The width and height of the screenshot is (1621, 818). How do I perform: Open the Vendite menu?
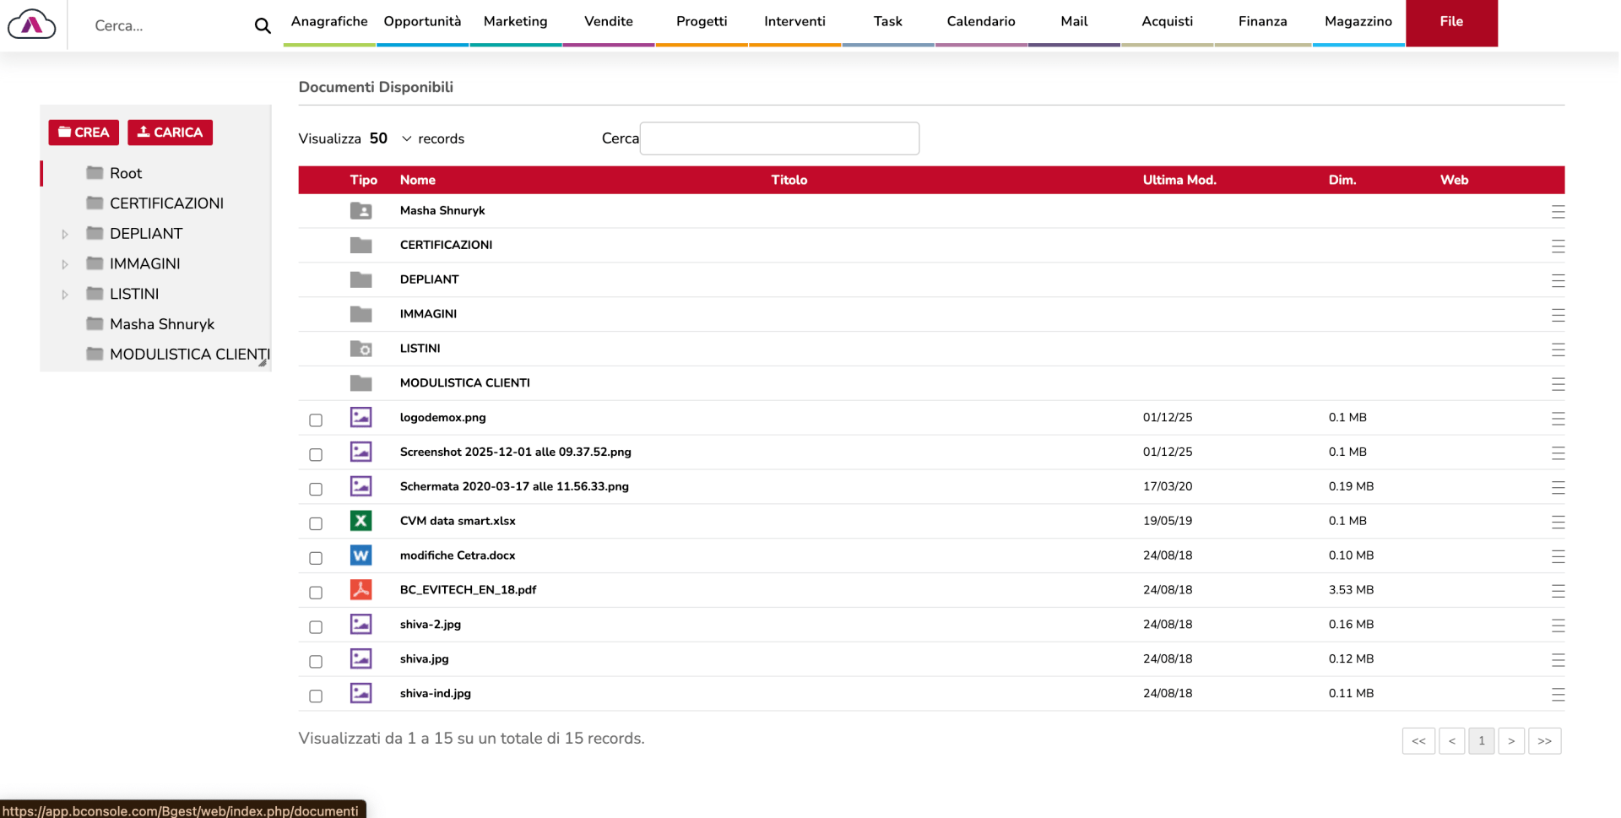coord(608,22)
